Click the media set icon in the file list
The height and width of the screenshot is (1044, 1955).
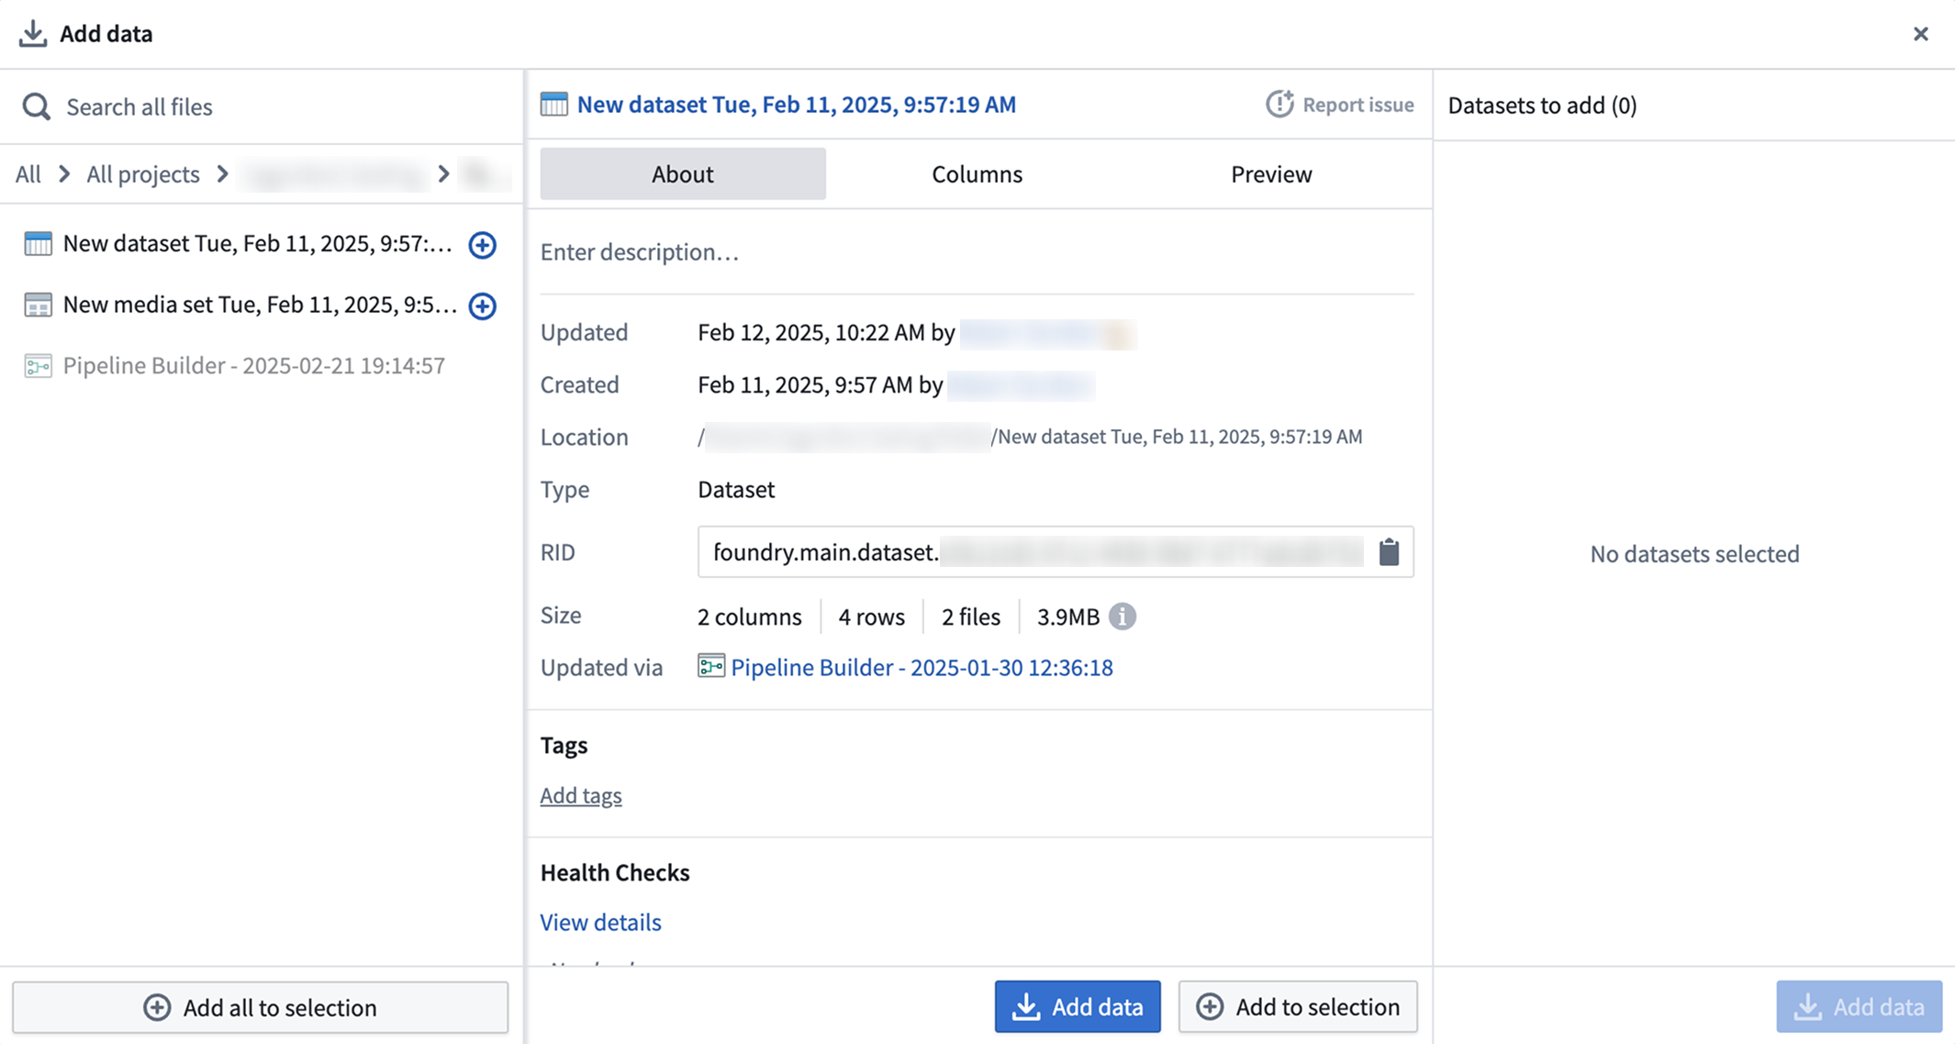[x=38, y=304]
